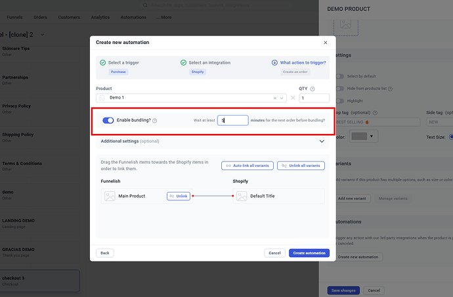The image size is (453, 297).
Task: Open the Color picker dropdown
Action: [364, 137]
